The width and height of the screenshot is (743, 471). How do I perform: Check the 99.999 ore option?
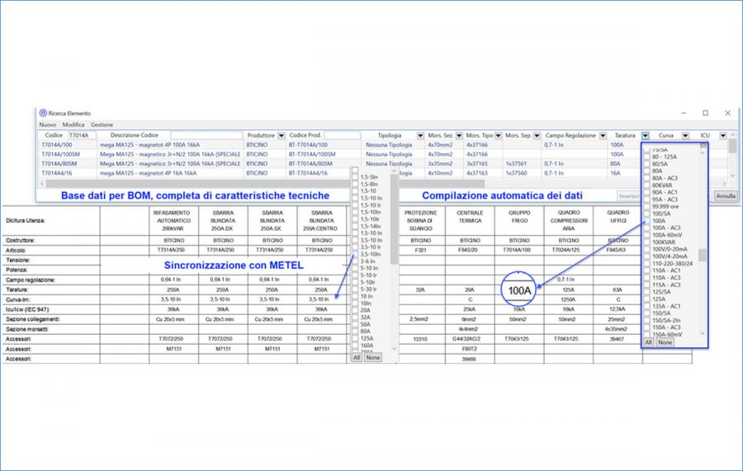[x=646, y=206]
